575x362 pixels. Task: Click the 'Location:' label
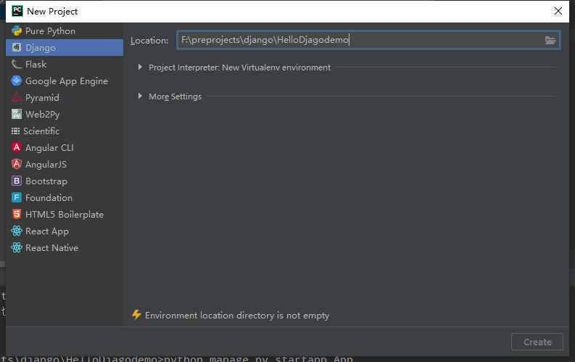149,41
